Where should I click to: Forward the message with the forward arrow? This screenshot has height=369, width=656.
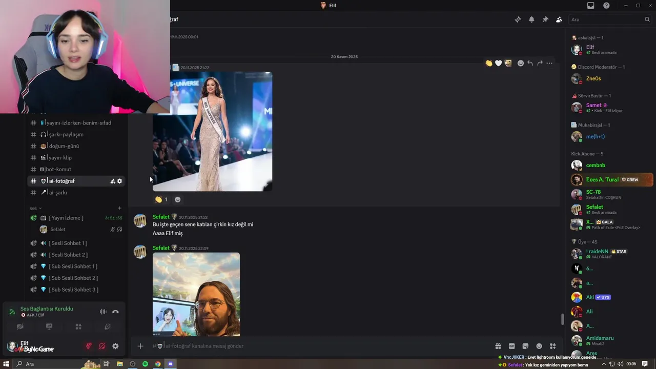click(x=540, y=63)
